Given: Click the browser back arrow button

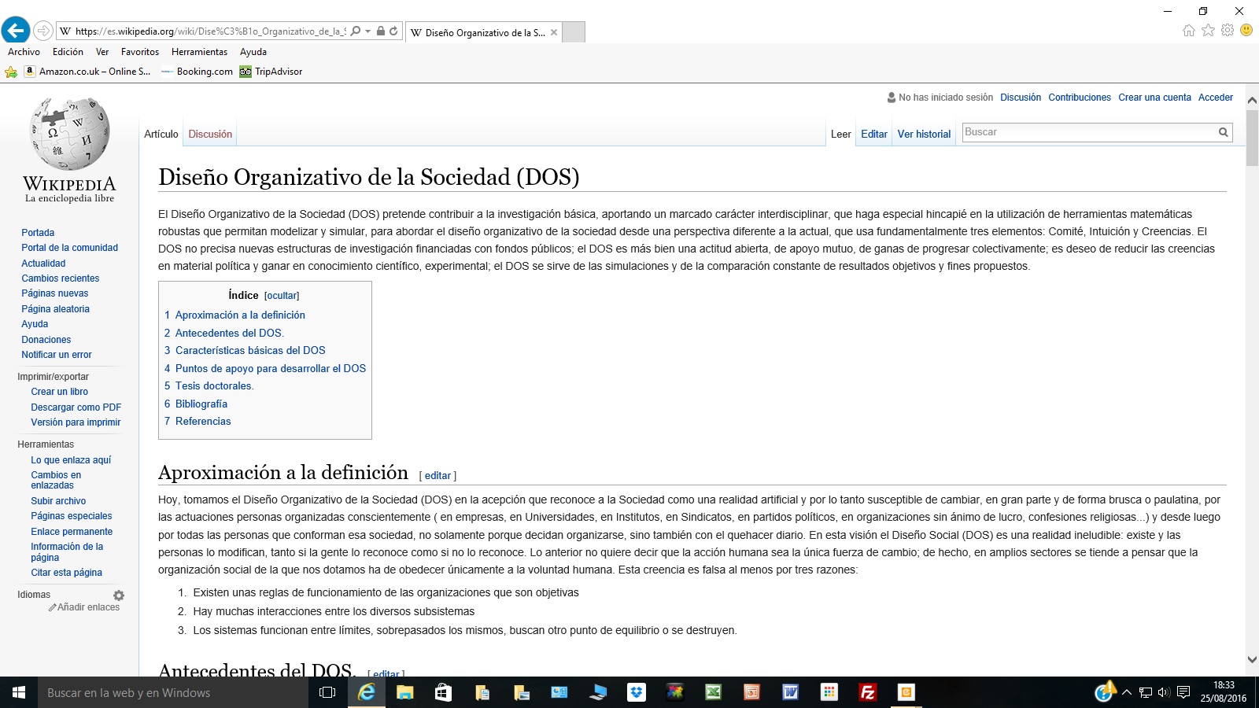Looking at the screenshot, I should (x=16, y=31).
